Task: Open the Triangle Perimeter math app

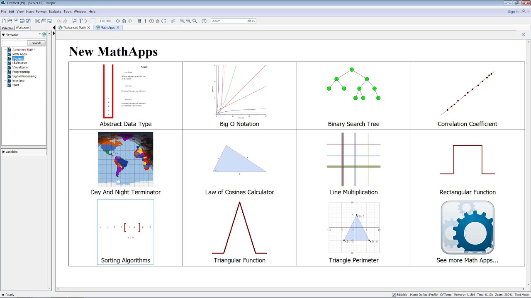Action: (354, 232)
